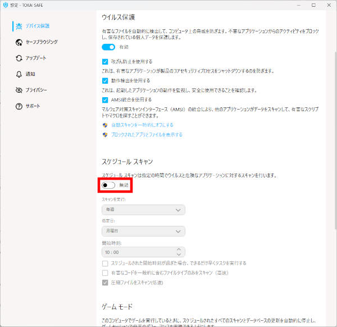Open the 指定日 dropdown showing 月曜日
Viewport: 337px width, 327px height.
pos(143,231)
